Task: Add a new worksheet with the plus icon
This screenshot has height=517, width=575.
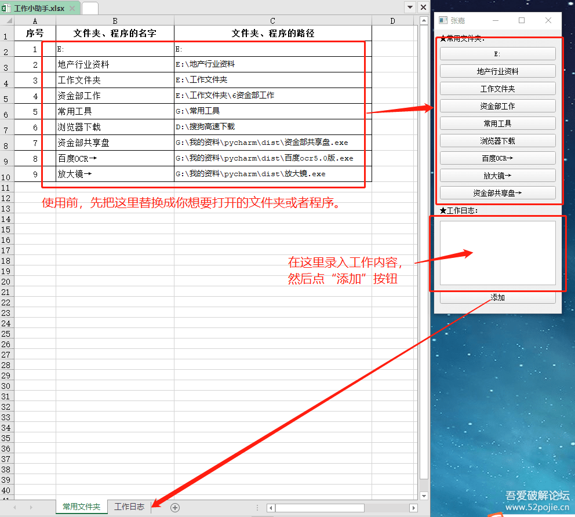Action: point(174,506)
